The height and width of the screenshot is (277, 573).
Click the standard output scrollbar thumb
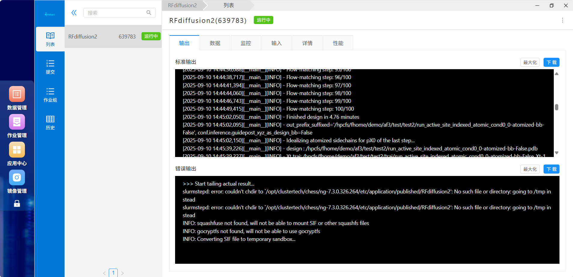[x=556, y=107]
